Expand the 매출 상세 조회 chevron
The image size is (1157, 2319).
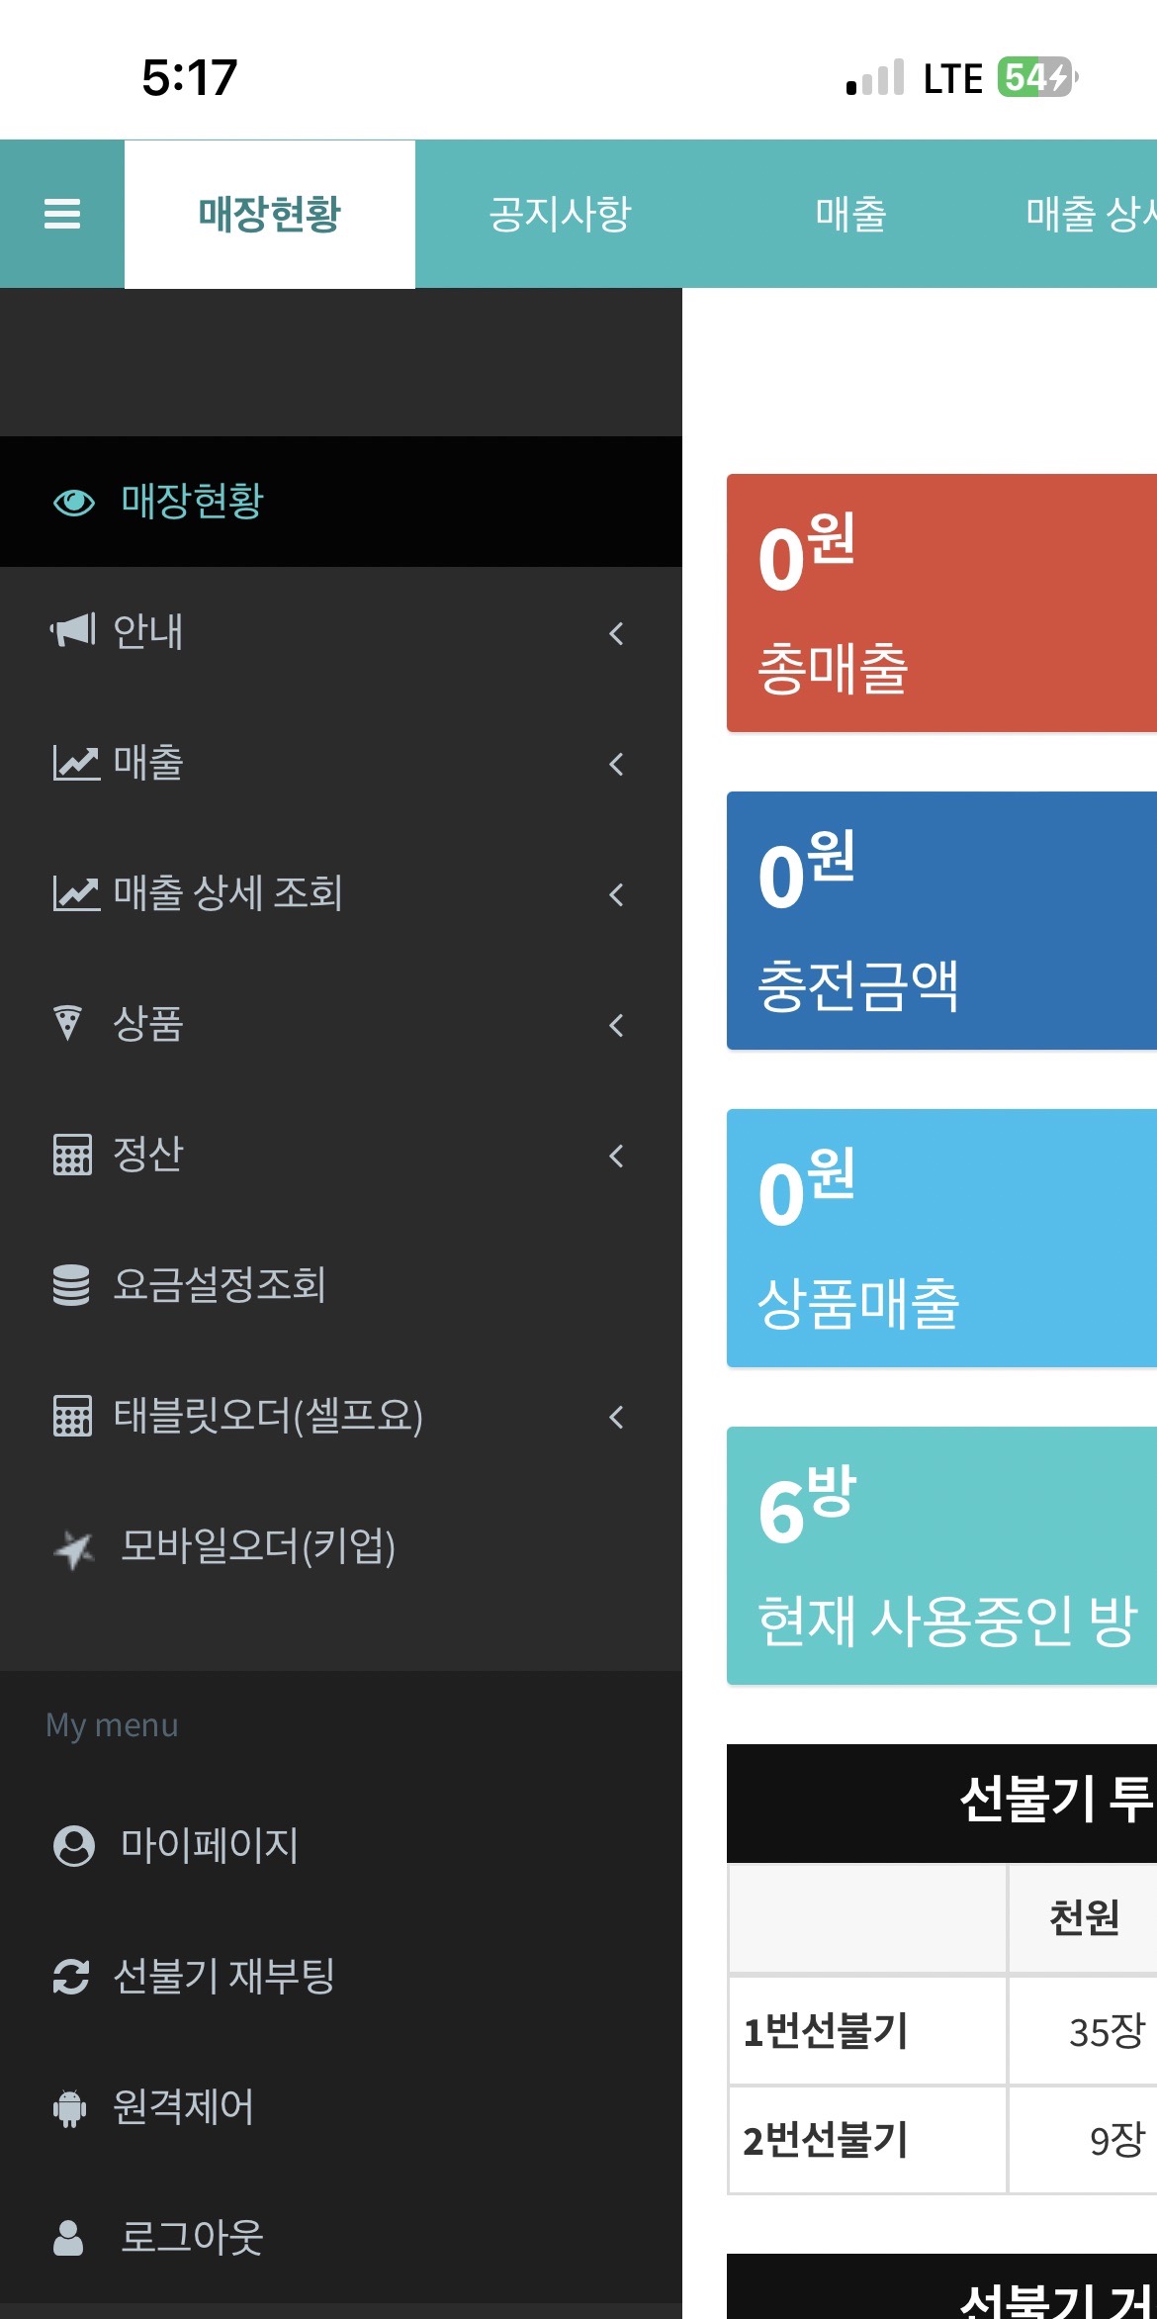point(616,894)
